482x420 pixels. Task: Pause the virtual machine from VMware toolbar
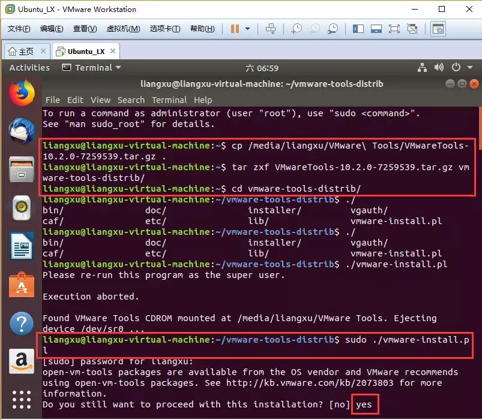pyautogui.click(x=235, y=29)
